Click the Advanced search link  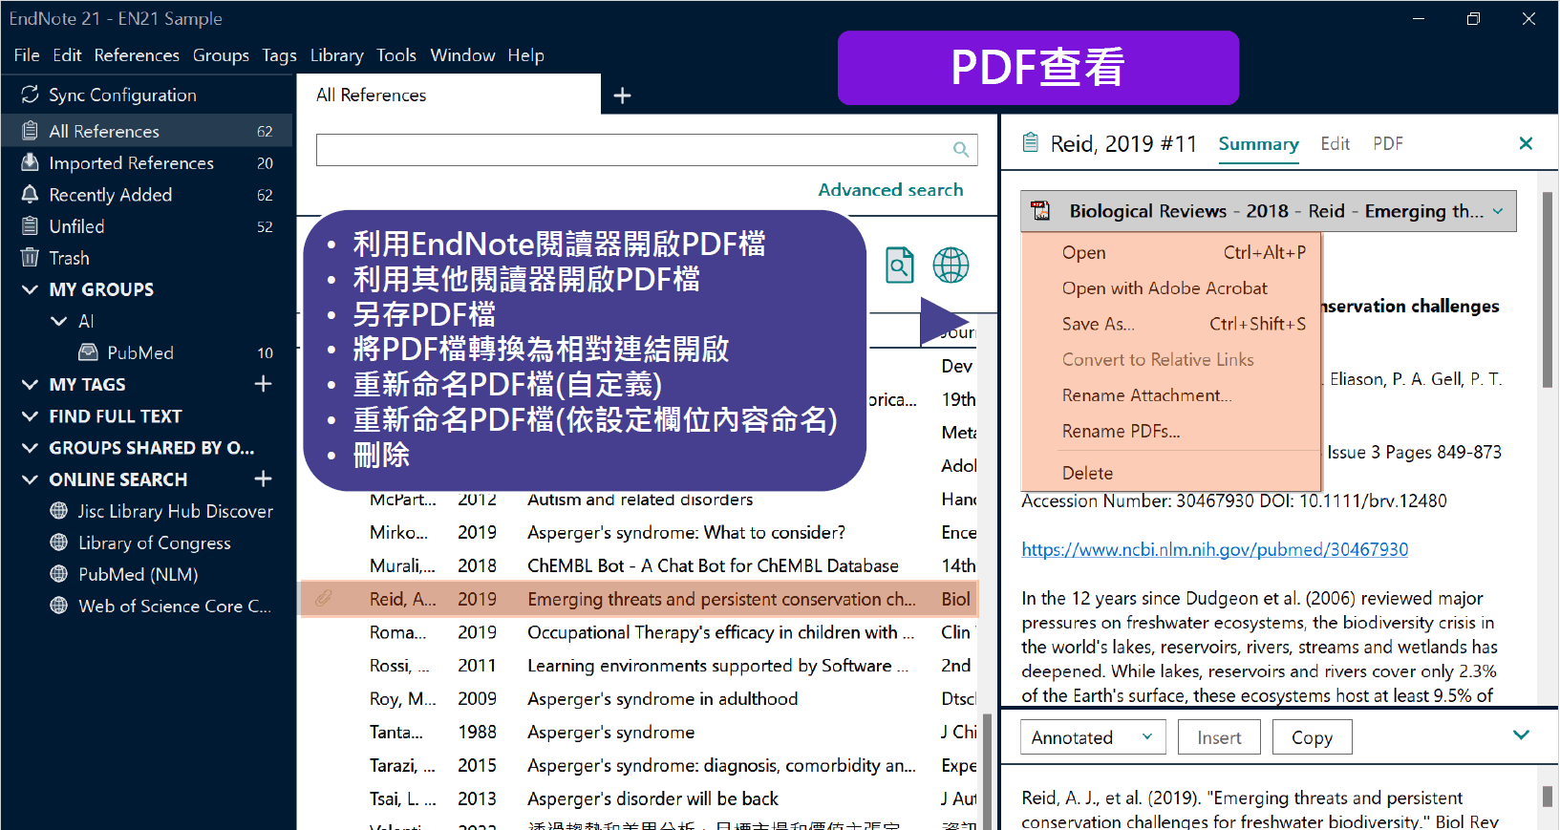click(890, 189)
